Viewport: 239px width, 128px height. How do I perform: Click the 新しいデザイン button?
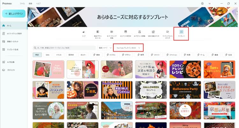[14, 14]
